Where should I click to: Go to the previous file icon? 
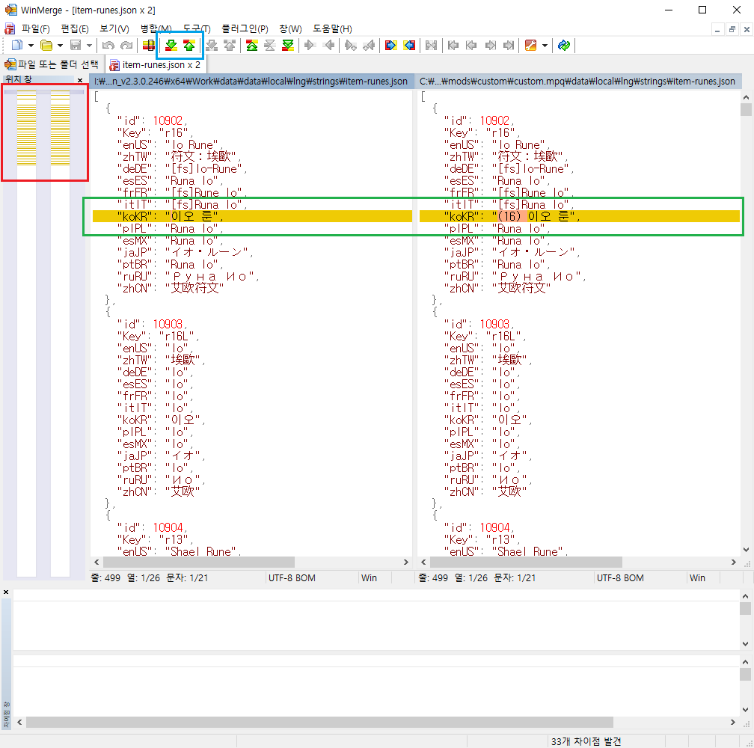471,45
